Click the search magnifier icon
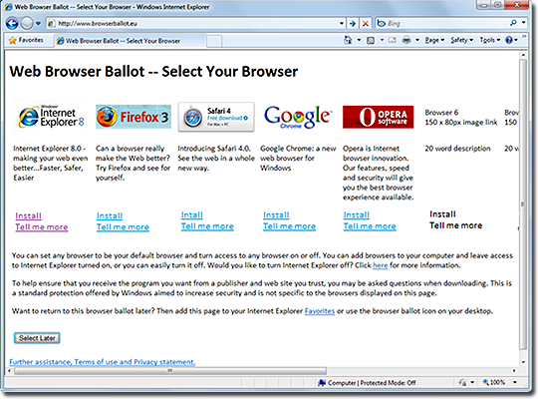538x399 pixels. tap(513, 23)
